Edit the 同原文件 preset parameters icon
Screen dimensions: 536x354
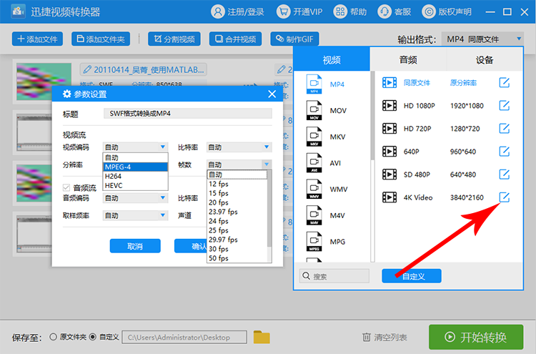(505, 82)
